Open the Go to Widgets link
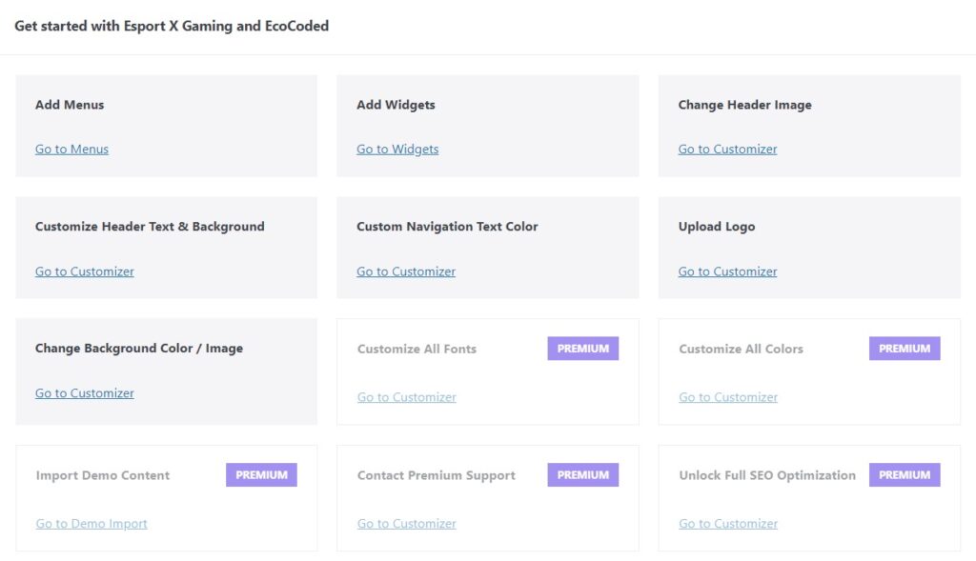976x561 pixels. [397, 150]
